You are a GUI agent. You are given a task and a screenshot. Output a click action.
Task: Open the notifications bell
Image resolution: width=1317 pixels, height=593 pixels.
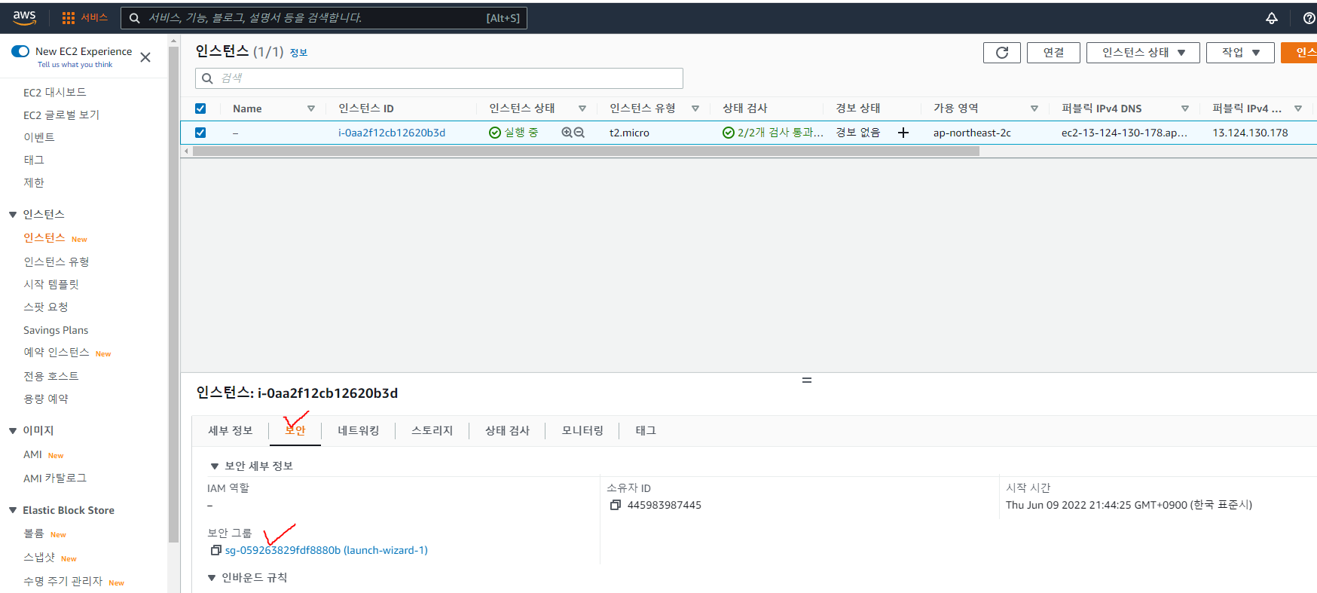click(1272, 18)
